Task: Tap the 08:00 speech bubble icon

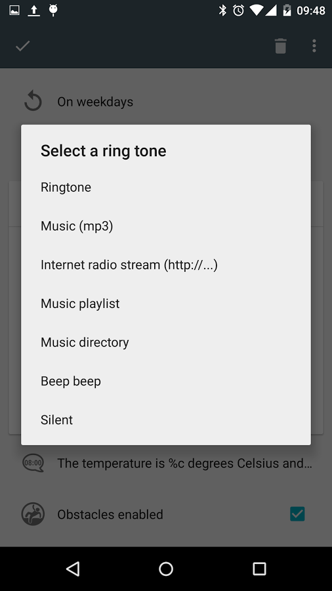Action: coord(33,463)
